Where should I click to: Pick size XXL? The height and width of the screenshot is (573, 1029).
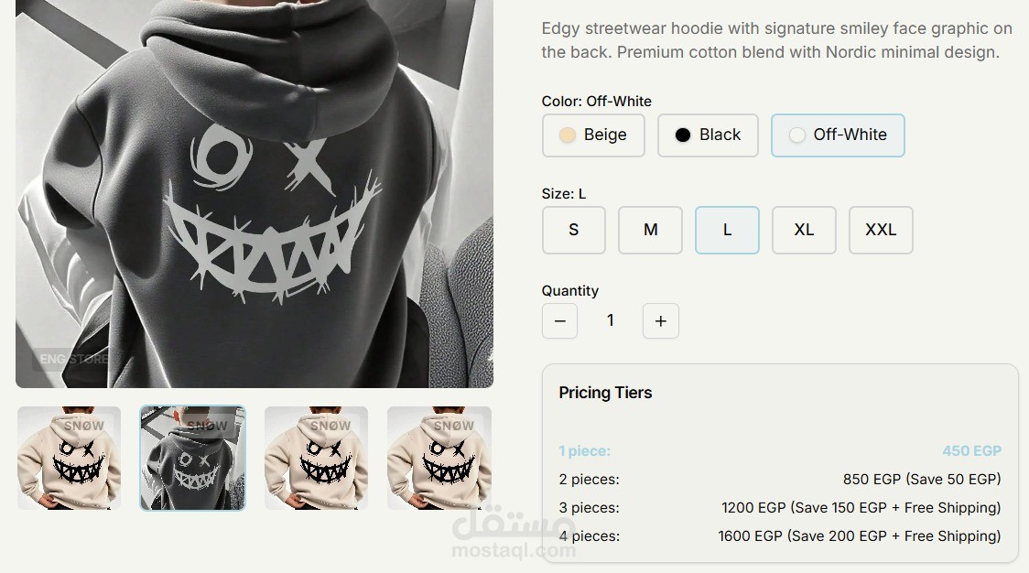pyautogui.click(x=881, y=231)
